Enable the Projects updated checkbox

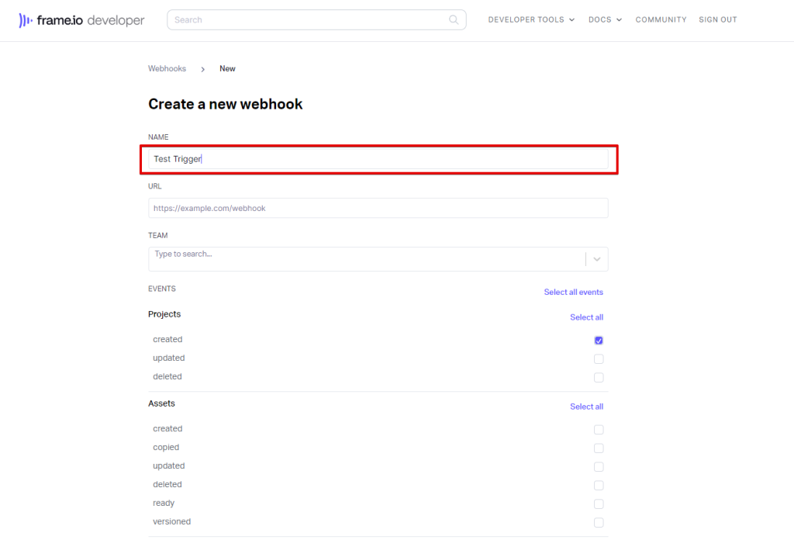click(599, 359)
